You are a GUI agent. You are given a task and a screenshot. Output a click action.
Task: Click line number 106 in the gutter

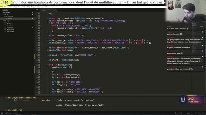point(39,55)
